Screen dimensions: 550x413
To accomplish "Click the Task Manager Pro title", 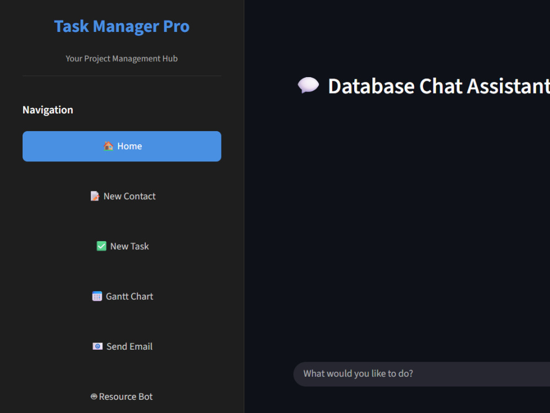I will pos(122,26).
